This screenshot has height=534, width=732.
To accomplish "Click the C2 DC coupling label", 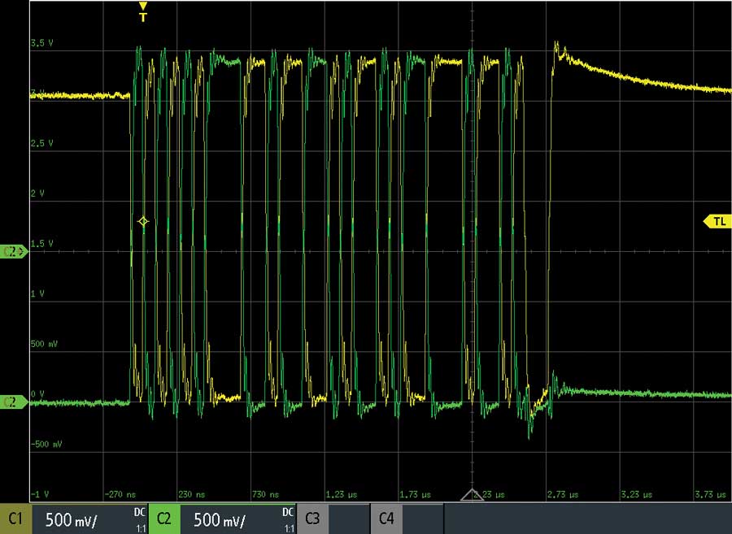I will click(x=288, y=512).
